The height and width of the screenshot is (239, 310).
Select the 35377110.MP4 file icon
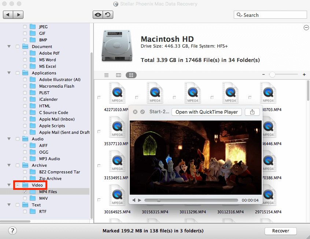pos(117,127)
